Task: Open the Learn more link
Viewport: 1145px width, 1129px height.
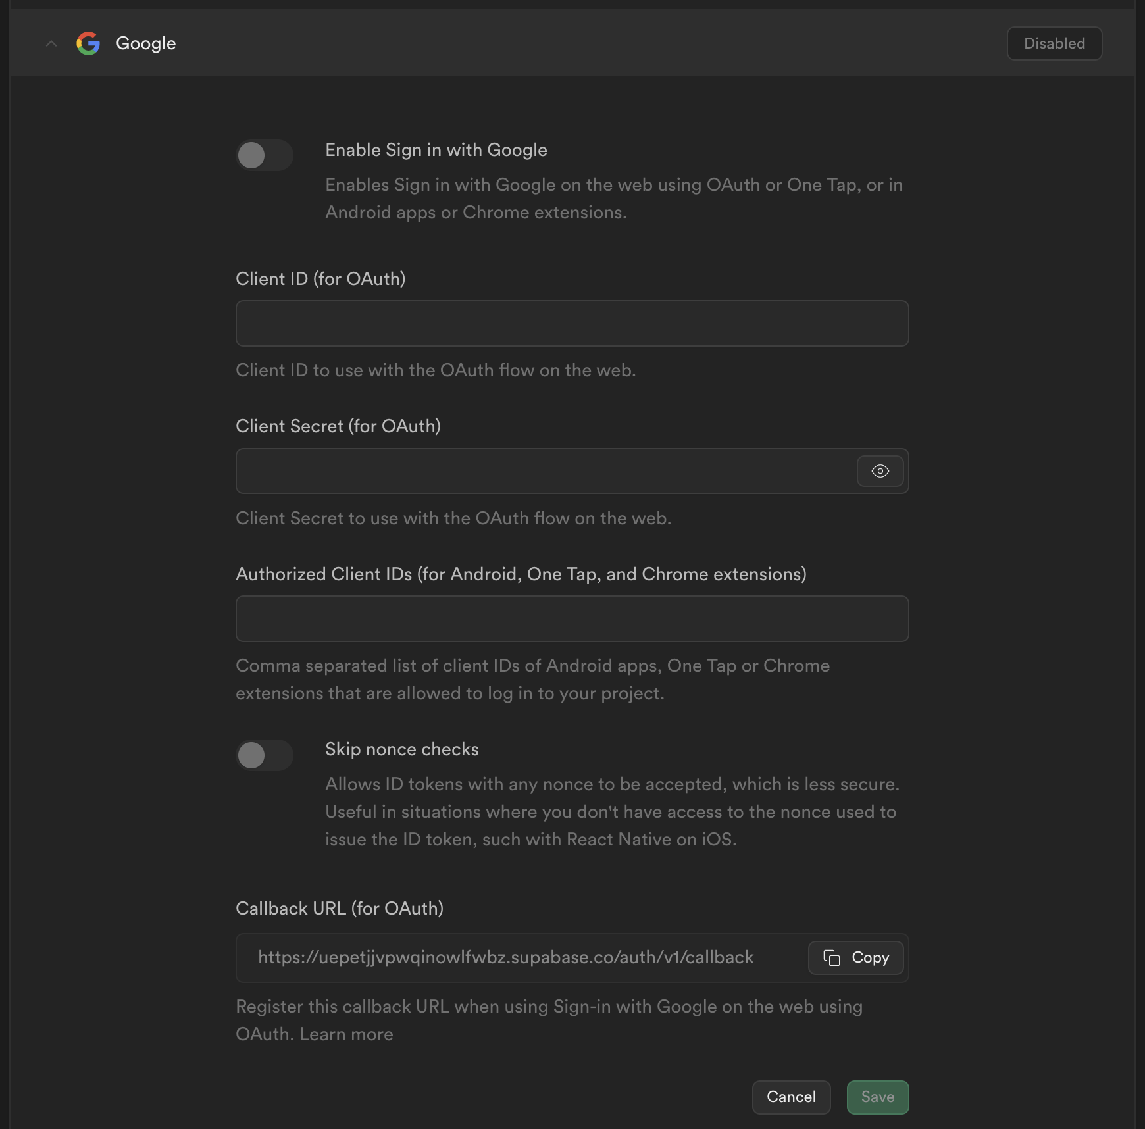Action: [345, 1034]
